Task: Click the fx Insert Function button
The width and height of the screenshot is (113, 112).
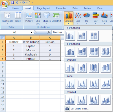Action: click(49, 32)
